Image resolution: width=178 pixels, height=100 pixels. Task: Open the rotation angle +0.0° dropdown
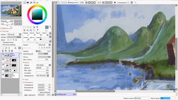pos(103,2)
